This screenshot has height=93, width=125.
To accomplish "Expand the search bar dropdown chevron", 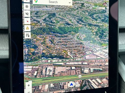I will 70,3.
